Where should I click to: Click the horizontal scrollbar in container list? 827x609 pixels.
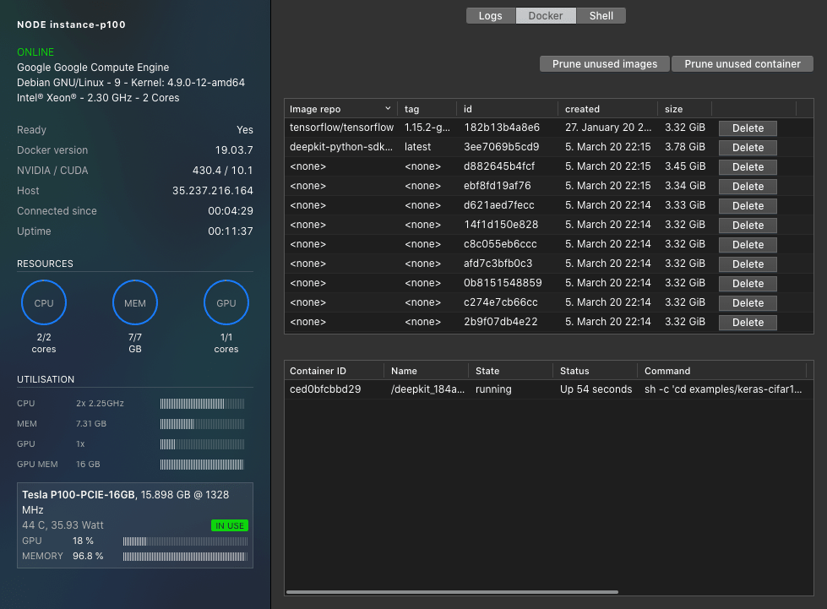[452, 592]
